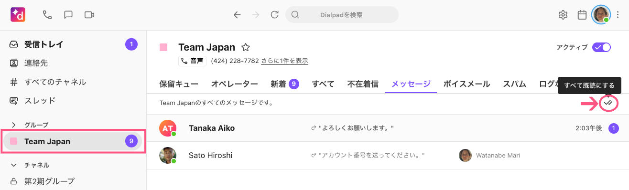The width and height of the screenshot is (629, 190).
Task: Open the calendar icon
Action: pyautogui.click(x=582, y=15)
